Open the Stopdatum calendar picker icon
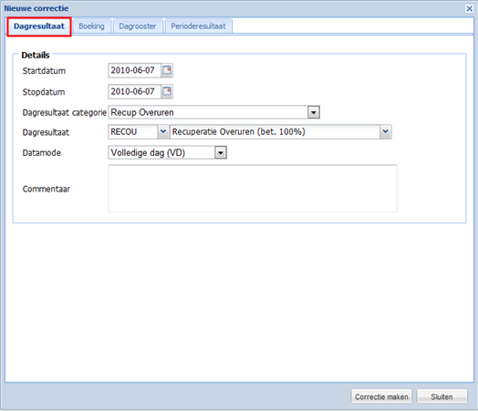The height and width of the screenshot is (411, 478). coord(167,91)
